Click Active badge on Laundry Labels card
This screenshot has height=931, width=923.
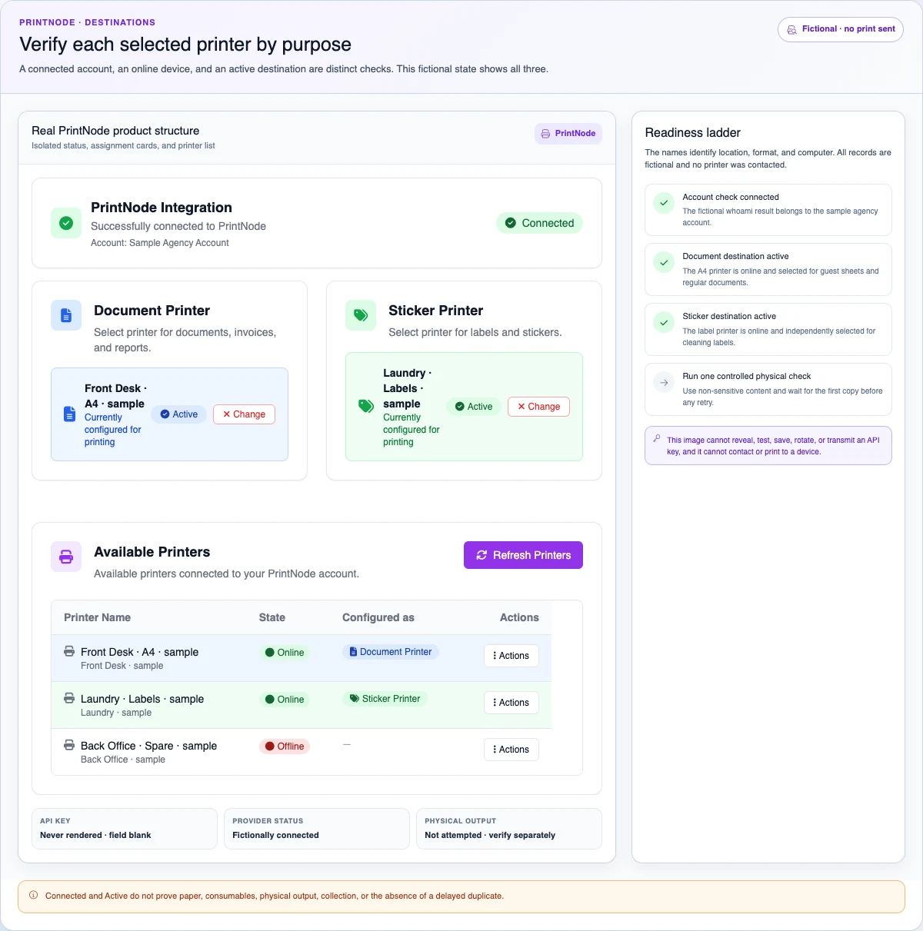pos(474,407)
